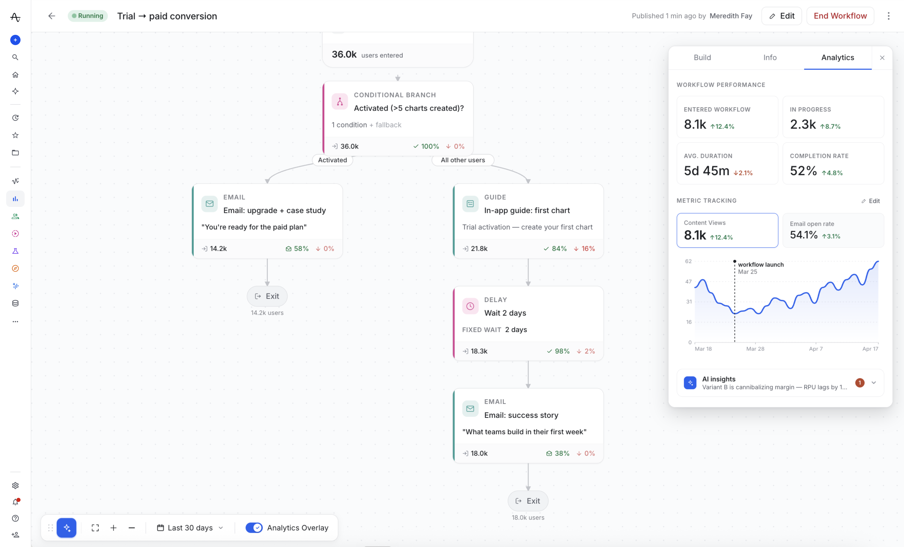Select the Email open rate metric card

point(833,230)
